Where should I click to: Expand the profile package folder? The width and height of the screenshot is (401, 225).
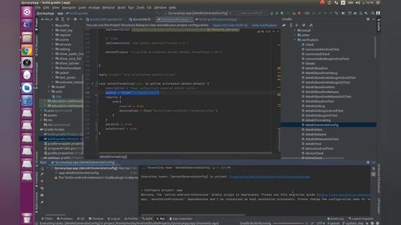pyautogui.click(x=53, y=26)
